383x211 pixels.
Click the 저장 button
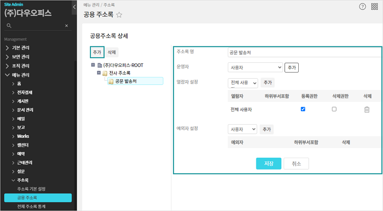(269, 163)
